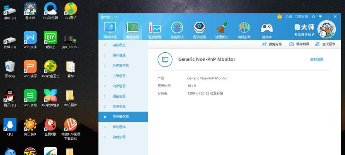The height and width of the screenshot is (155, 345).
Task: Click the 1280 x 720 32 位真彩色 resolution value
Action: click(205, 93)
